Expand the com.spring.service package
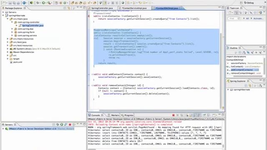This screenshot has width=267, height=150. [x=12, y=35]
